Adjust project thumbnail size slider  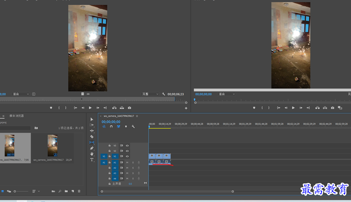coord(15,191)
